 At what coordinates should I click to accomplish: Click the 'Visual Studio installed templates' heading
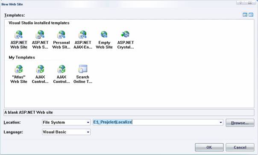(x=39, y=23)
